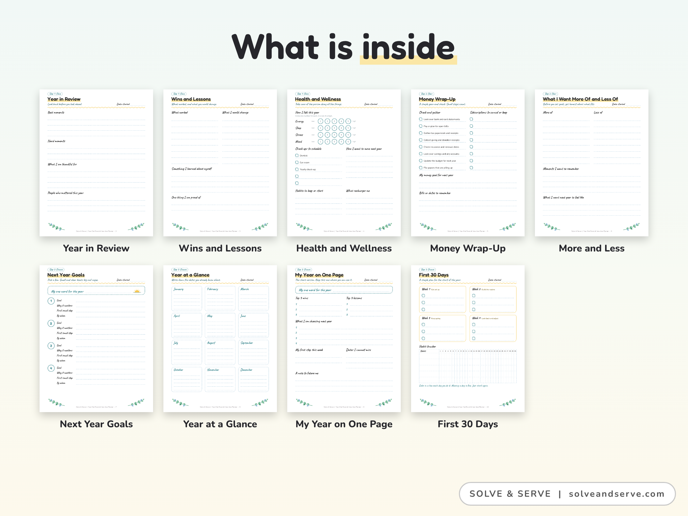Tick the Yearly check-up checkbox
The width and height of the screenshot is (688, 516).
tap(297, 169)
